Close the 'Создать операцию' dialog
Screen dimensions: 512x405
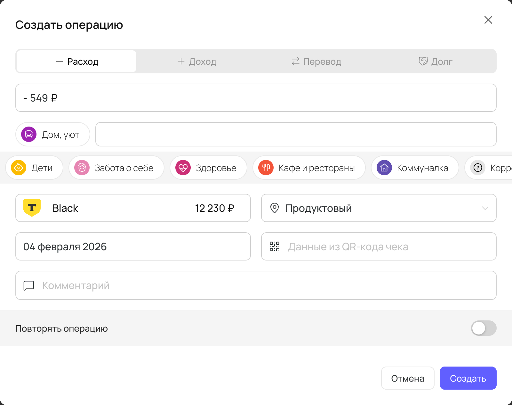click(x=488, y=20)
